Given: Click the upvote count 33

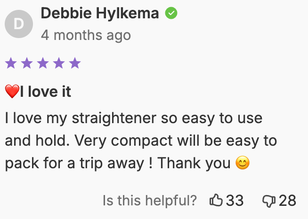Looking at the screenshot, I should (235, 201).
